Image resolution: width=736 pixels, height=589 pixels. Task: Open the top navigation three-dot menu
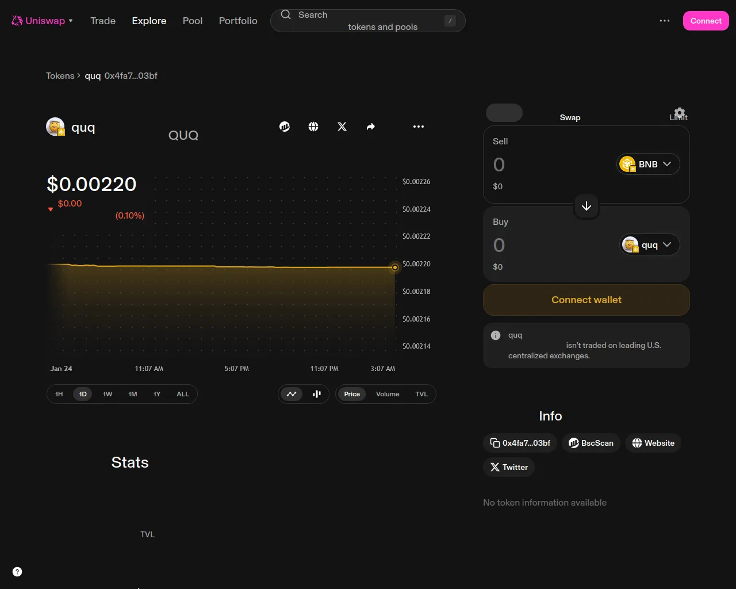pos(665,21)
